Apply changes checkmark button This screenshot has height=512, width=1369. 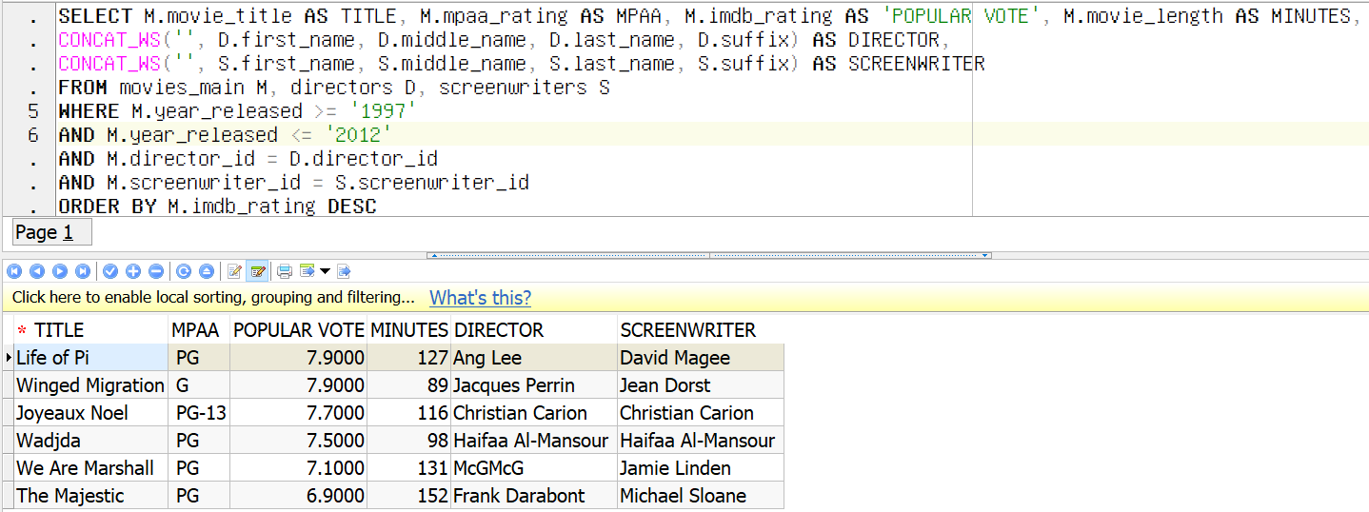(110, 271)
